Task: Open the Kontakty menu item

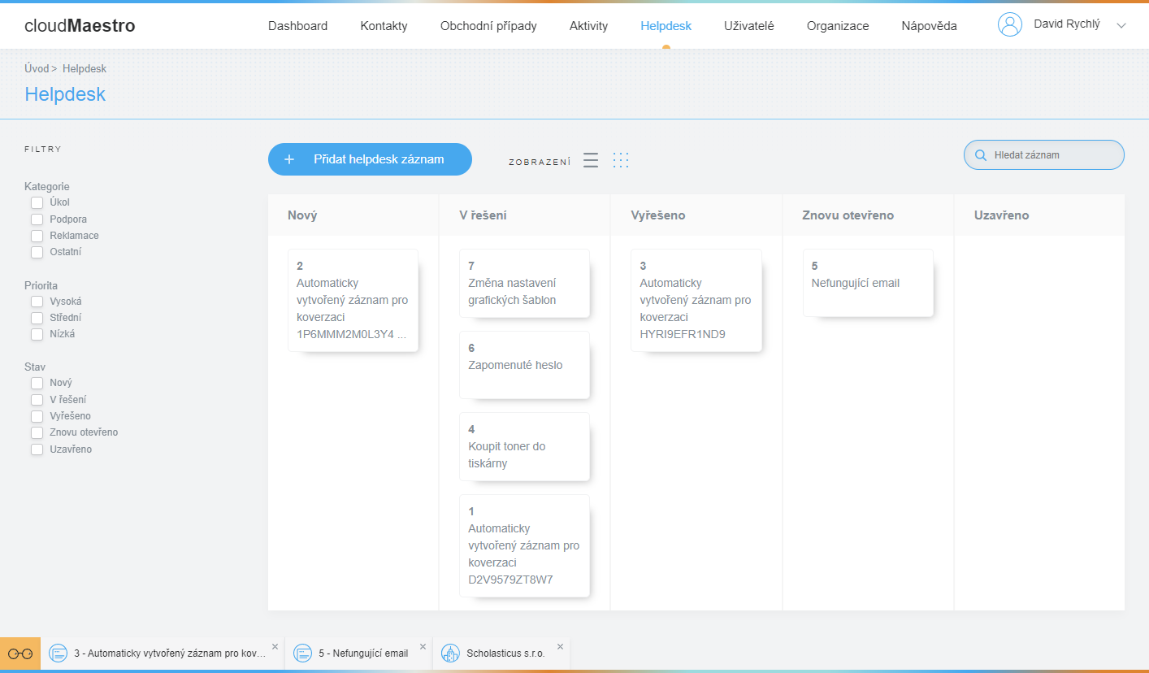Action: pyautogui.click(x=384, y=26)
